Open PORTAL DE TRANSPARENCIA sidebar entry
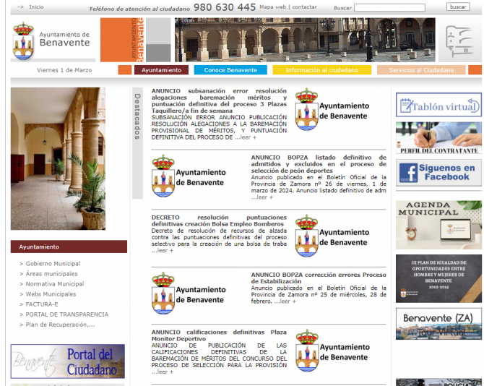The width and height of the screenshot is (484, 386). tap(66, 314)
